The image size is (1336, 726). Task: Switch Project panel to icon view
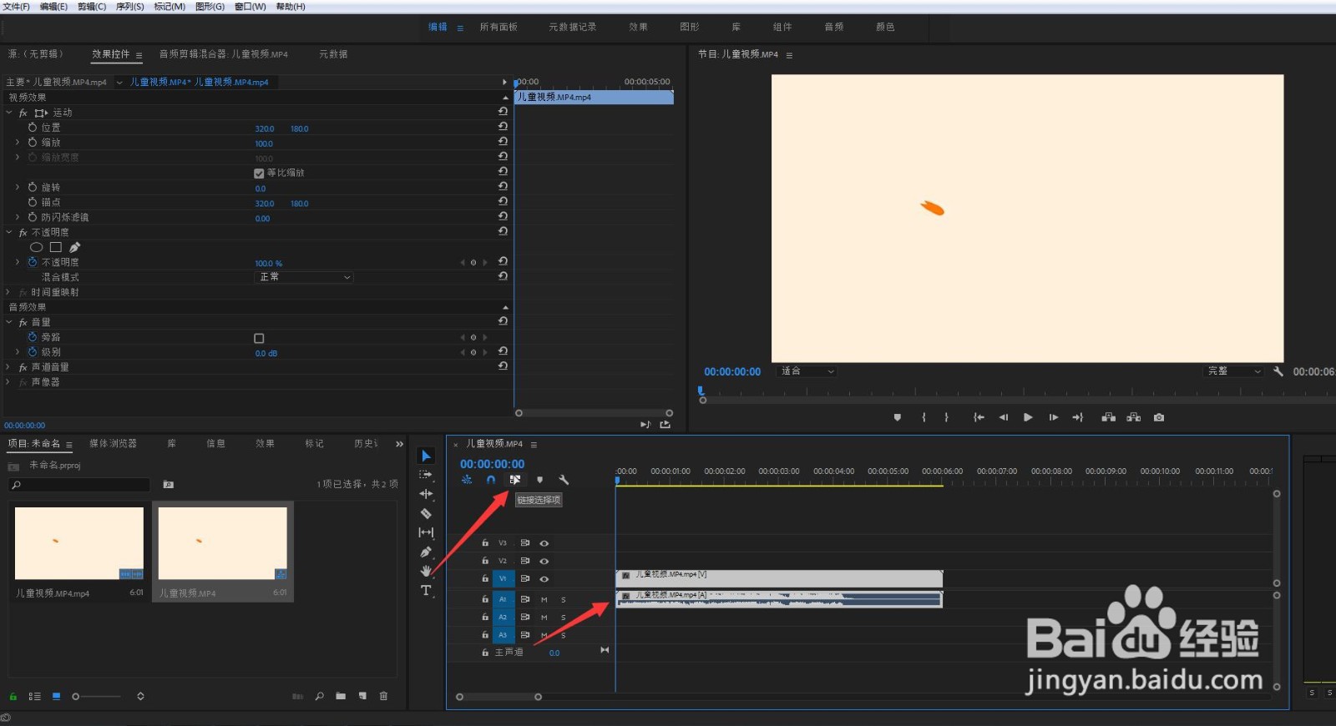[x=56, y=696]
